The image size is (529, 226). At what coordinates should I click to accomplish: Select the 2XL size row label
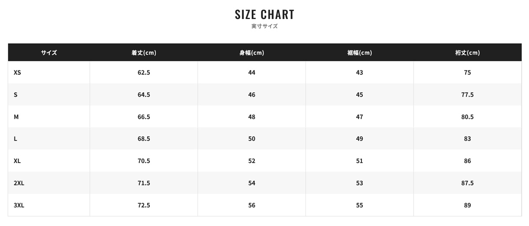click(x=19, y=183)
